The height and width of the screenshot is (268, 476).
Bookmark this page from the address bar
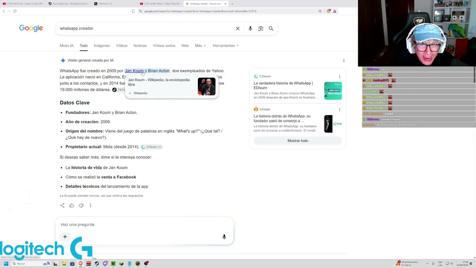[x=133, y=11]
